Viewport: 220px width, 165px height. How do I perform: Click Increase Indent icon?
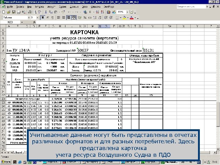111,18
